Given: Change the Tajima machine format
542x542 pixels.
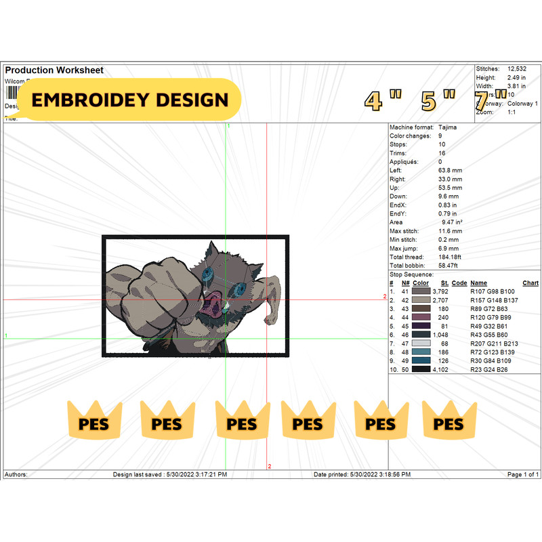Looking at the screenshot, I should pyautogui.click(x=449, y=127).
